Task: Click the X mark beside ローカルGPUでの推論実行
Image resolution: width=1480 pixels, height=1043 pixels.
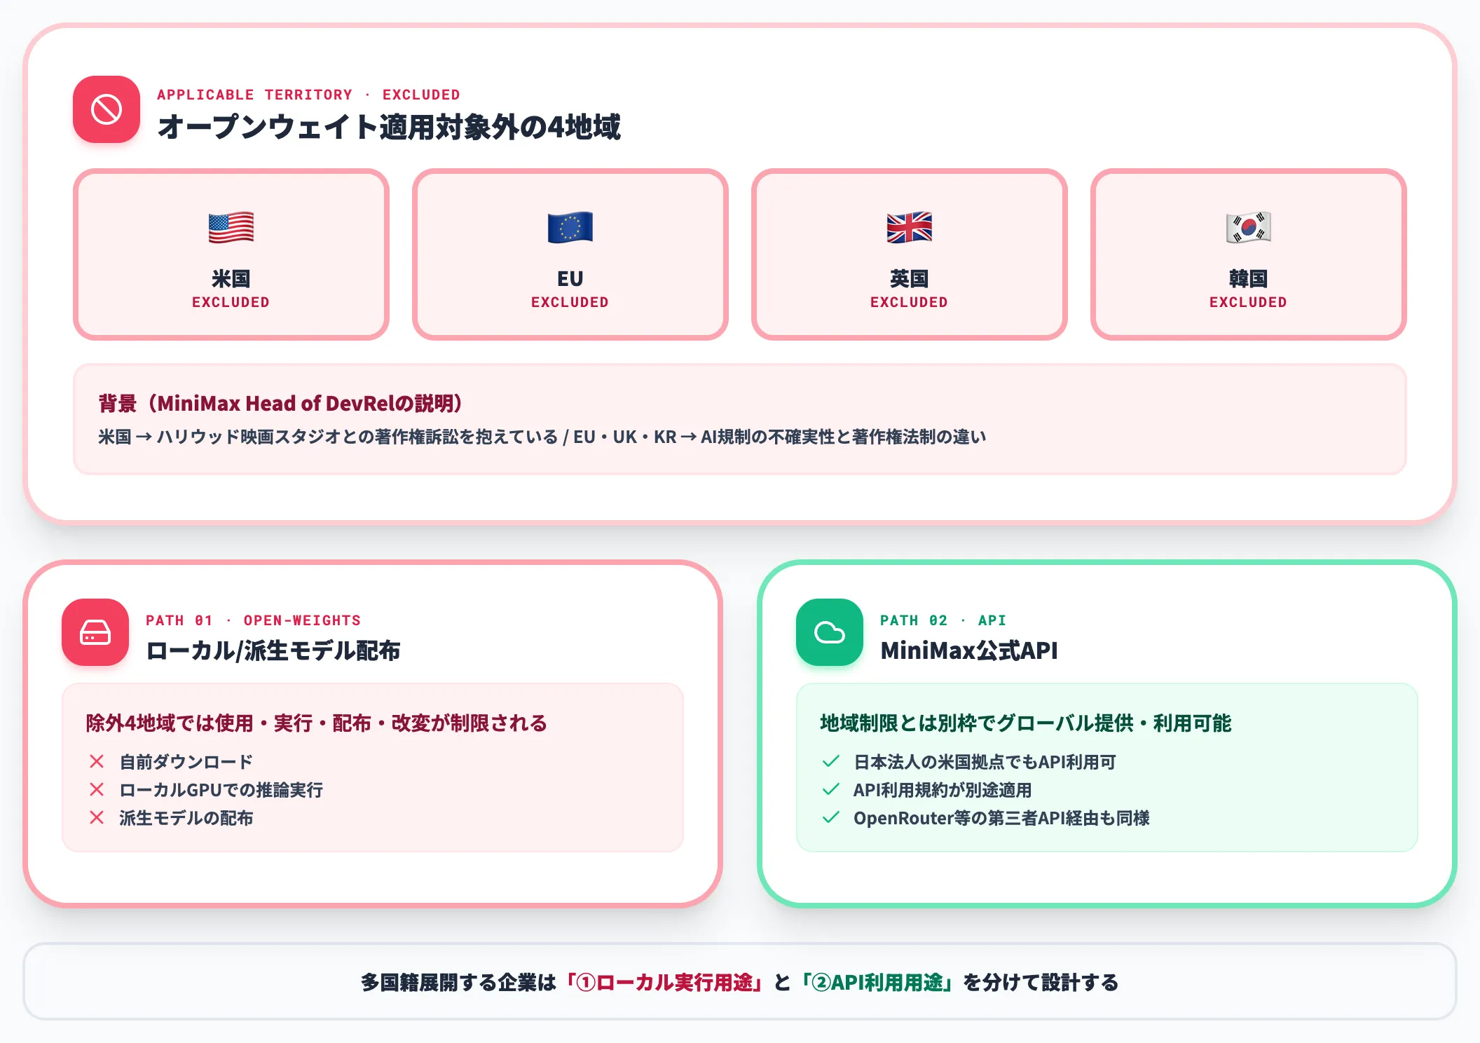Action: 97,789
